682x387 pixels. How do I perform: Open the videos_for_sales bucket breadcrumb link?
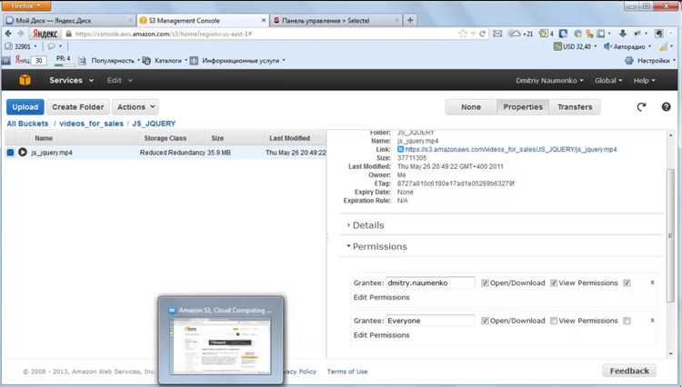click(91, 124)
